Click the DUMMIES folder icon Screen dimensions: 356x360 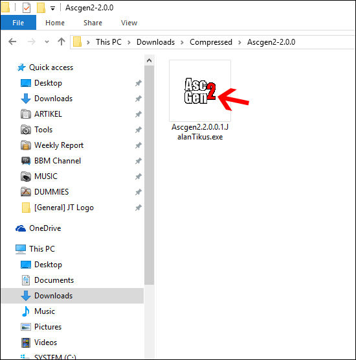tap(26, 192)
